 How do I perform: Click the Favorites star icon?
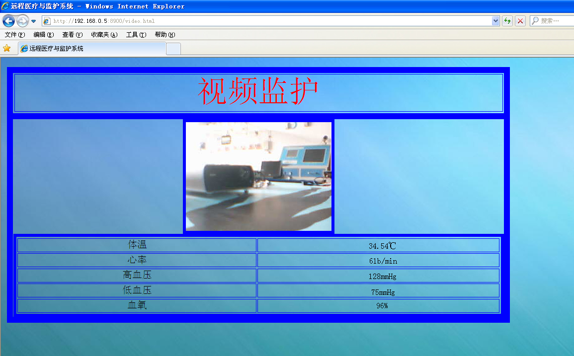6,48
